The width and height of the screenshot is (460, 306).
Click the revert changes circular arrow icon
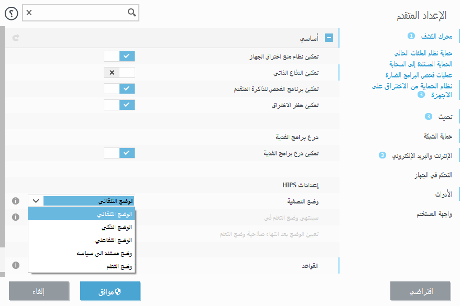pos(15,37)
